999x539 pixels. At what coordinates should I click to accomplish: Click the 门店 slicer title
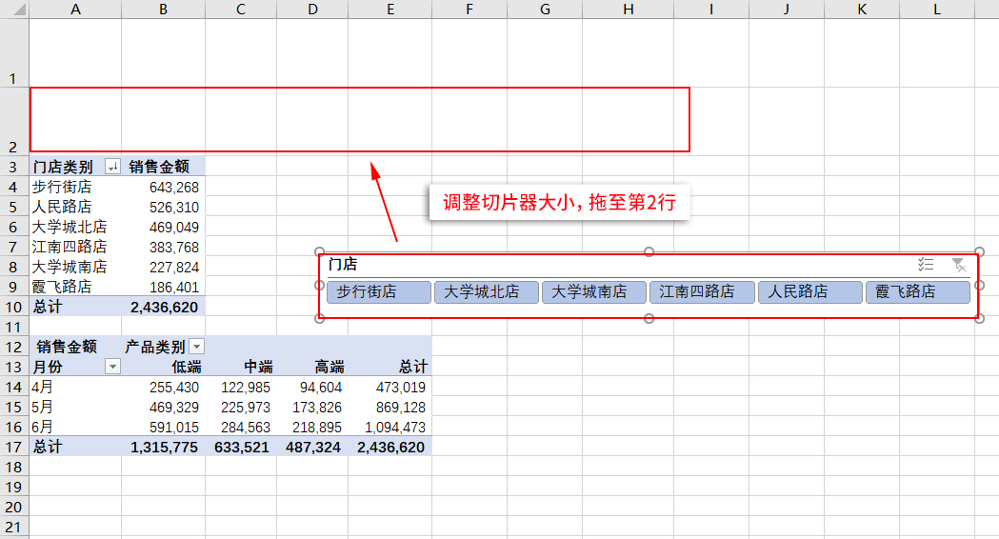pos(343,265)
